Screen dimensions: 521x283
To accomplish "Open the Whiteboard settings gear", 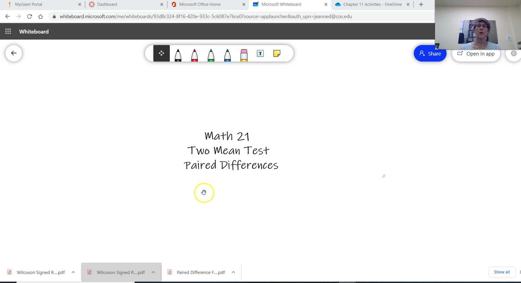I will pos(514,53).
